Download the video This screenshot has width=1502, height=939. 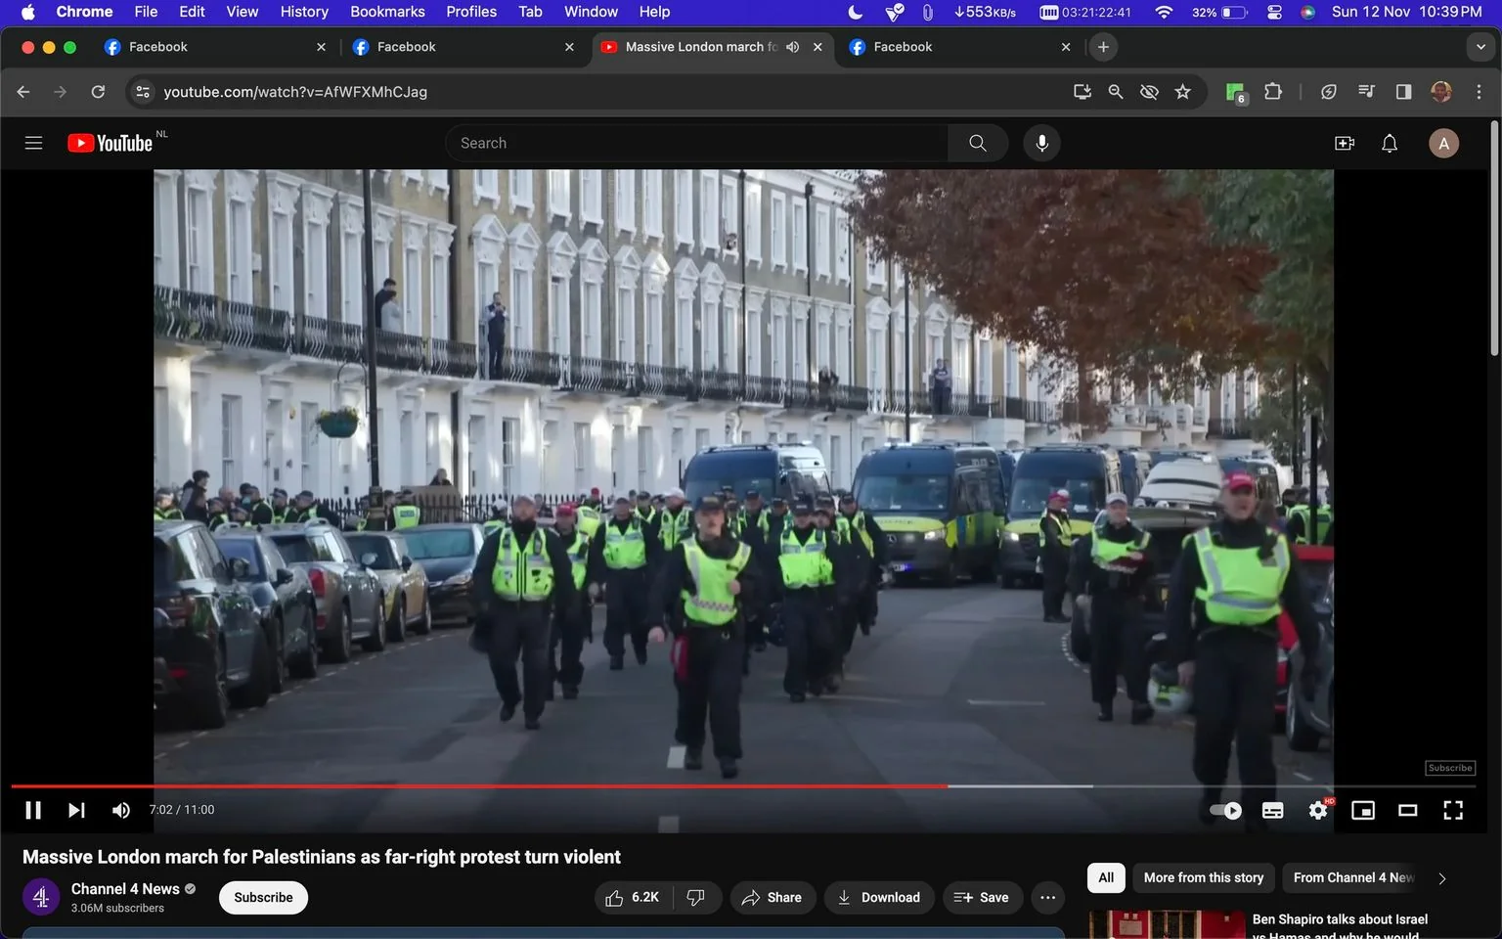pyautogui.click(x=879, y=897)
